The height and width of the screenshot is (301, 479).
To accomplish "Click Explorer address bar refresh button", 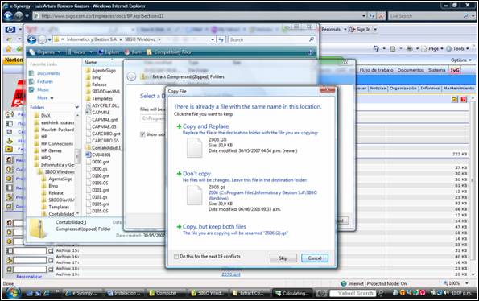I will 221,39.
